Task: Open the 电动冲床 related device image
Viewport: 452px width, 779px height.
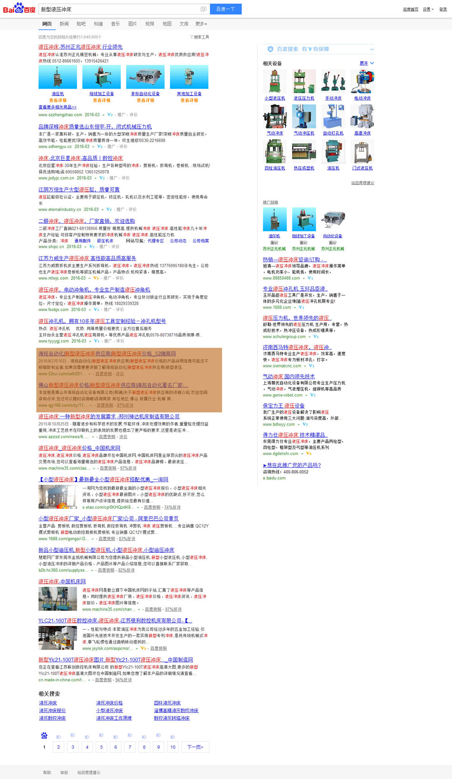Action: 363,81
